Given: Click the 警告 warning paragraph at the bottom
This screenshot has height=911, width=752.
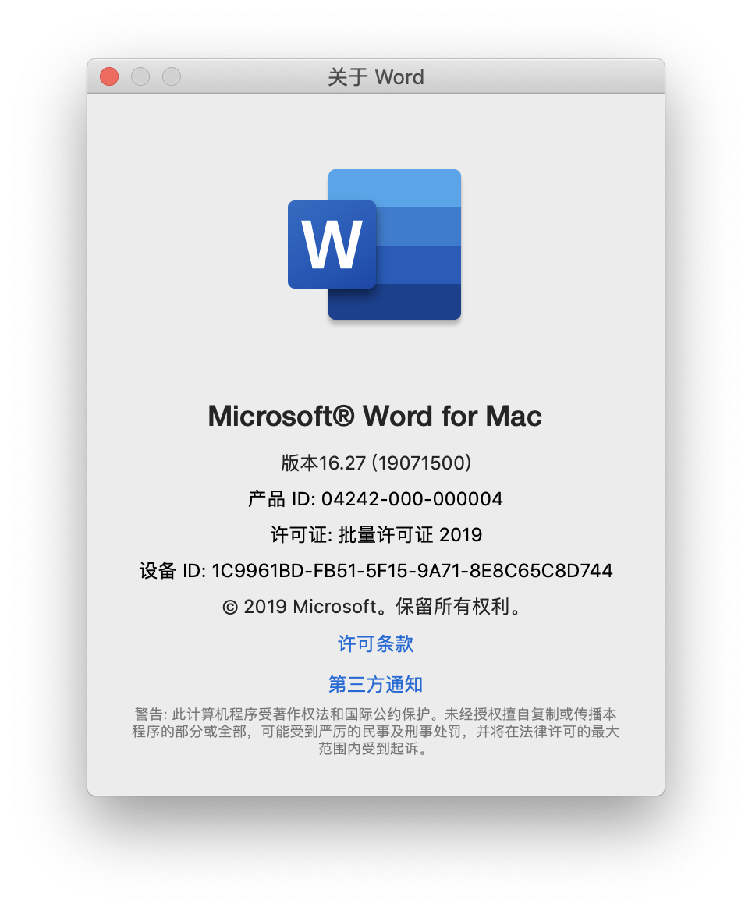Looking at the screenshot, I should click(375, 731).
